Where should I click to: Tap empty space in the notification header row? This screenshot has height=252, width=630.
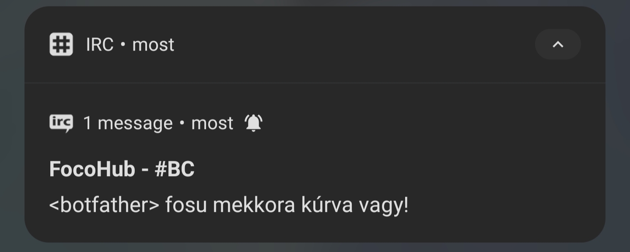350,44
